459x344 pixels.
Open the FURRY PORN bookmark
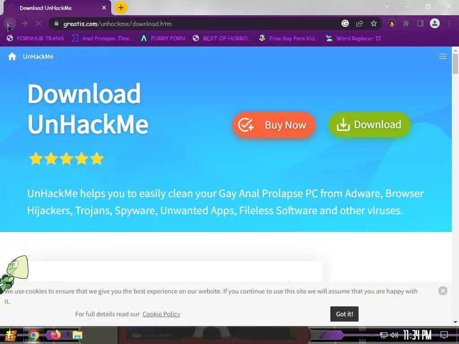(x=163, y=39)
